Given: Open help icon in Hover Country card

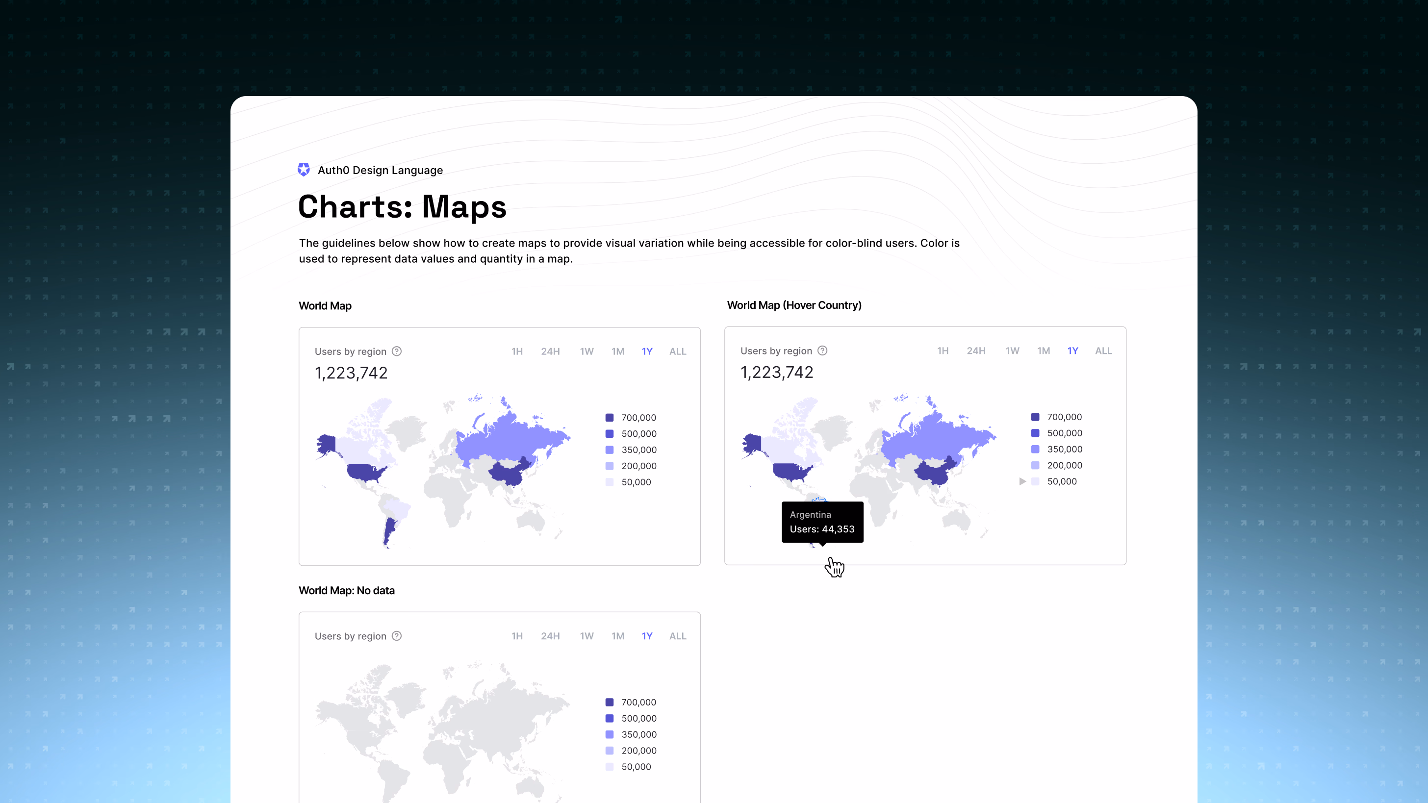Looking at the screenshot, I should tap(822, 350).
